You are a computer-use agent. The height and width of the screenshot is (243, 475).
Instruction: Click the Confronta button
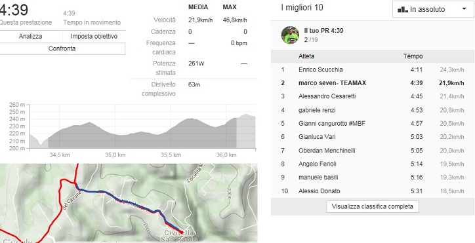tap(62, 48)
